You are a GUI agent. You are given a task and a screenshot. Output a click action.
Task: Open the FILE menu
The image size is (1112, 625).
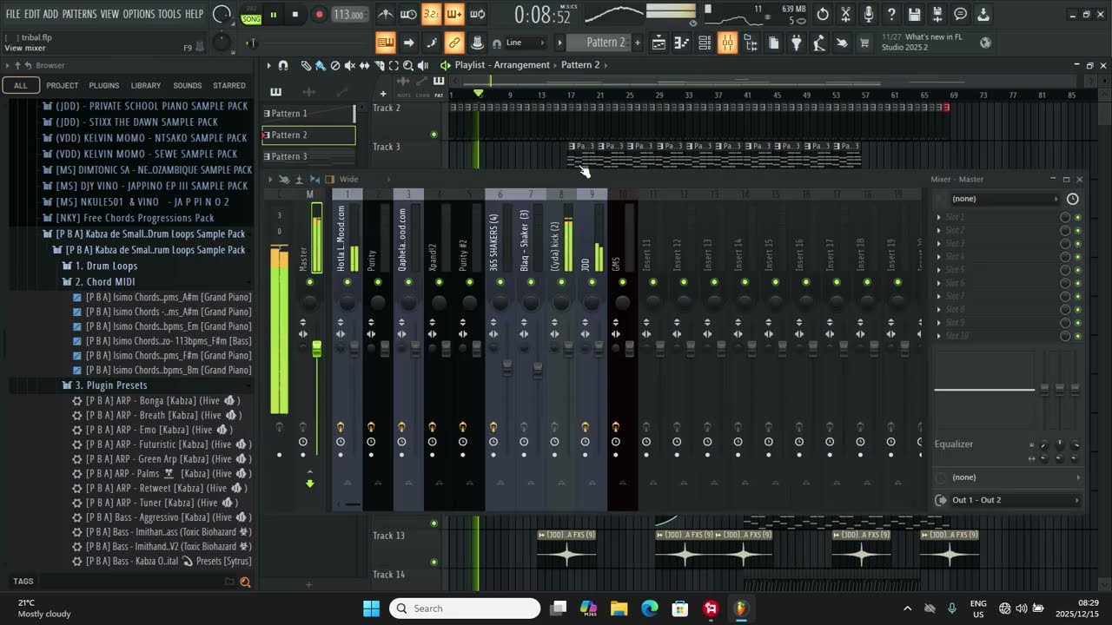[13, 14]
